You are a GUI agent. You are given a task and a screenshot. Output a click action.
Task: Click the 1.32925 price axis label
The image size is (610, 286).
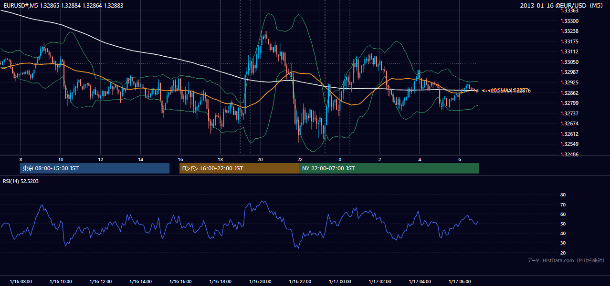[569, 82]
